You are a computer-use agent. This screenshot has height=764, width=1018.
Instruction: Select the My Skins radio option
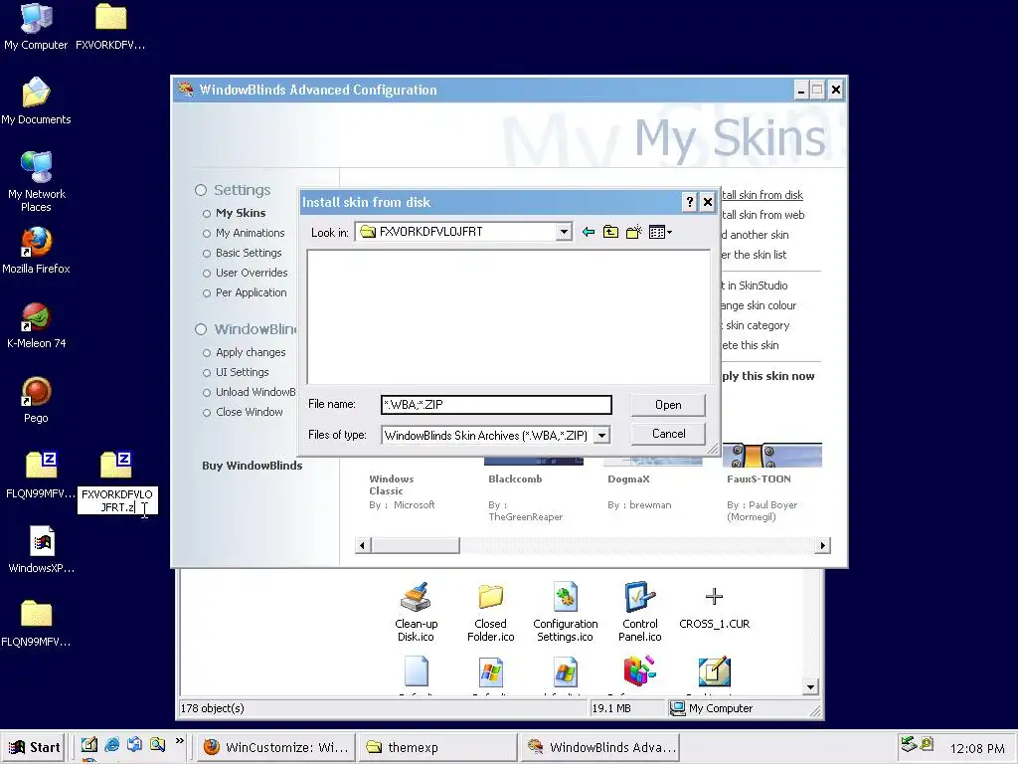(207, 214)
